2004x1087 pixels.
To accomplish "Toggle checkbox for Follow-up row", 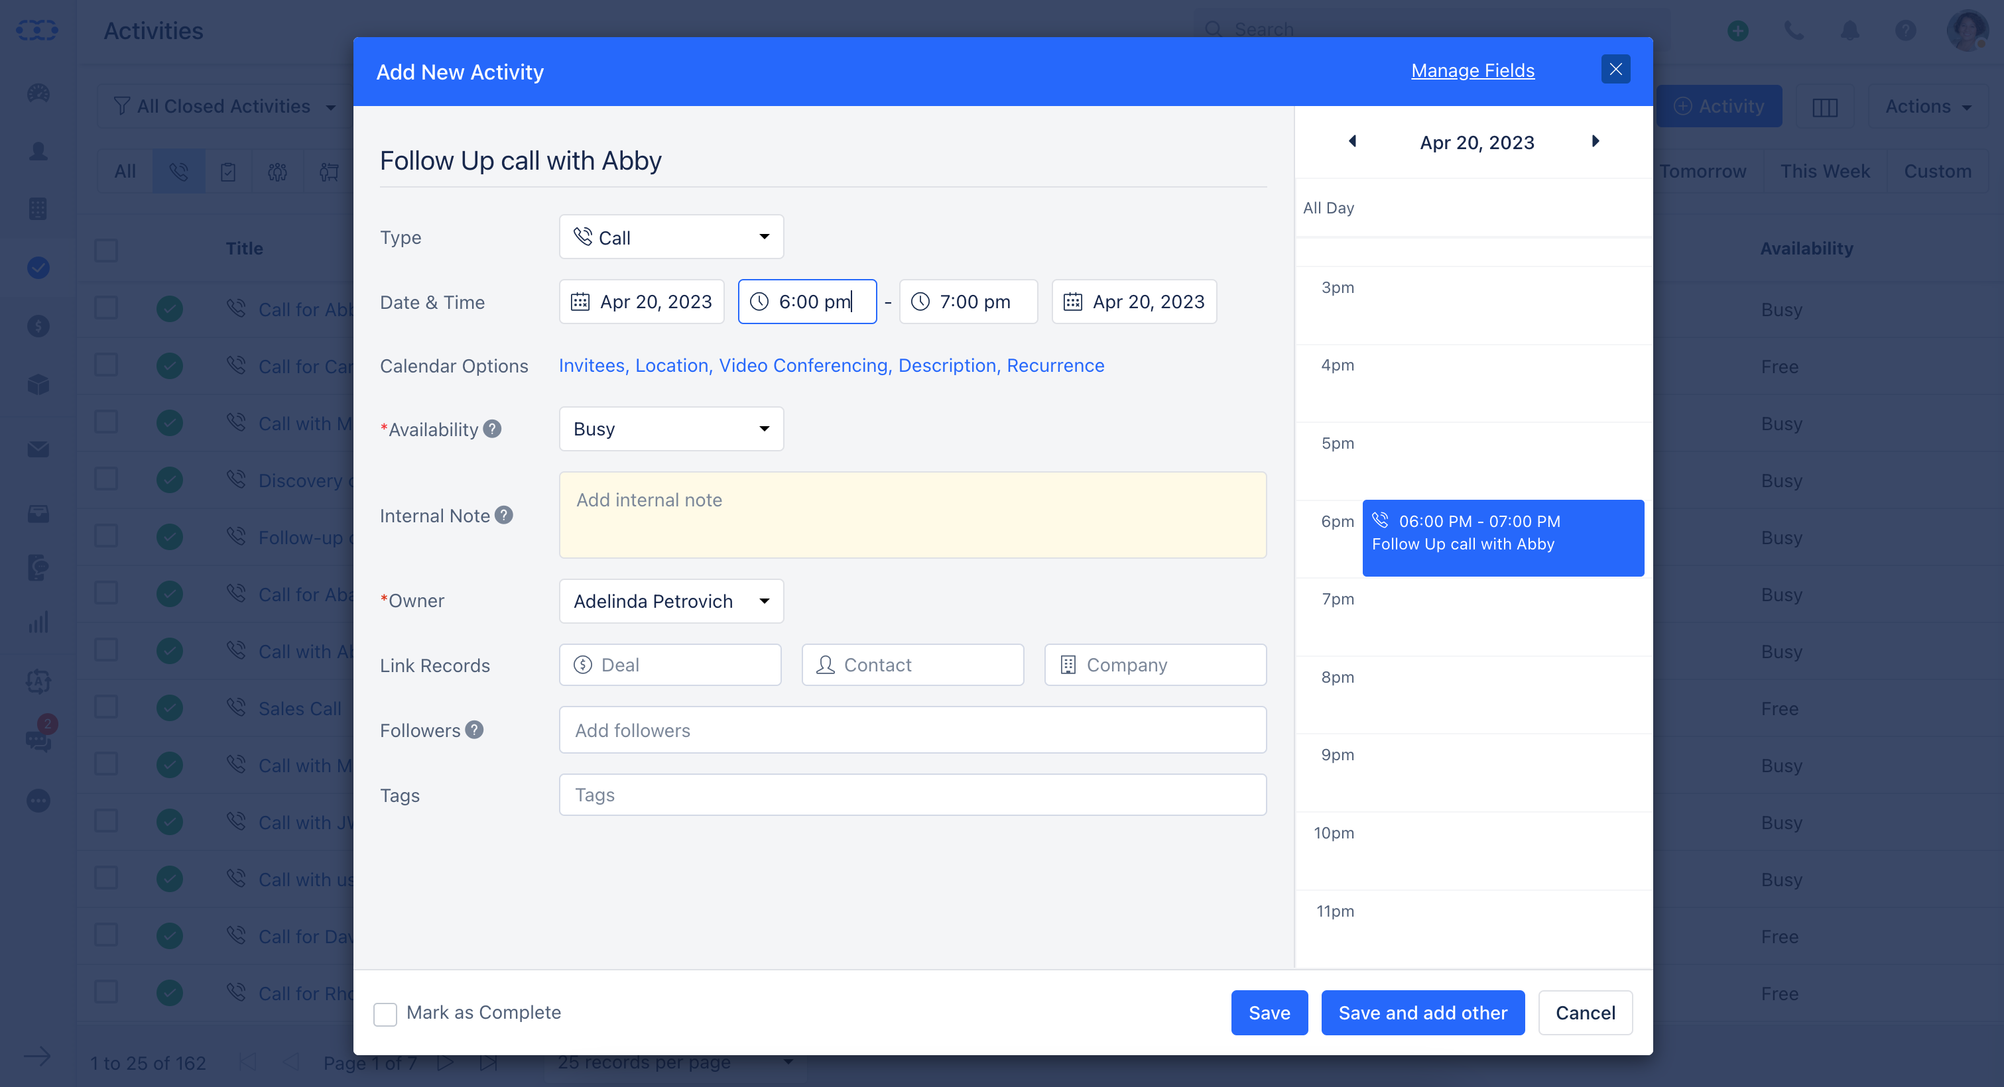I will (x=106, y=536).
